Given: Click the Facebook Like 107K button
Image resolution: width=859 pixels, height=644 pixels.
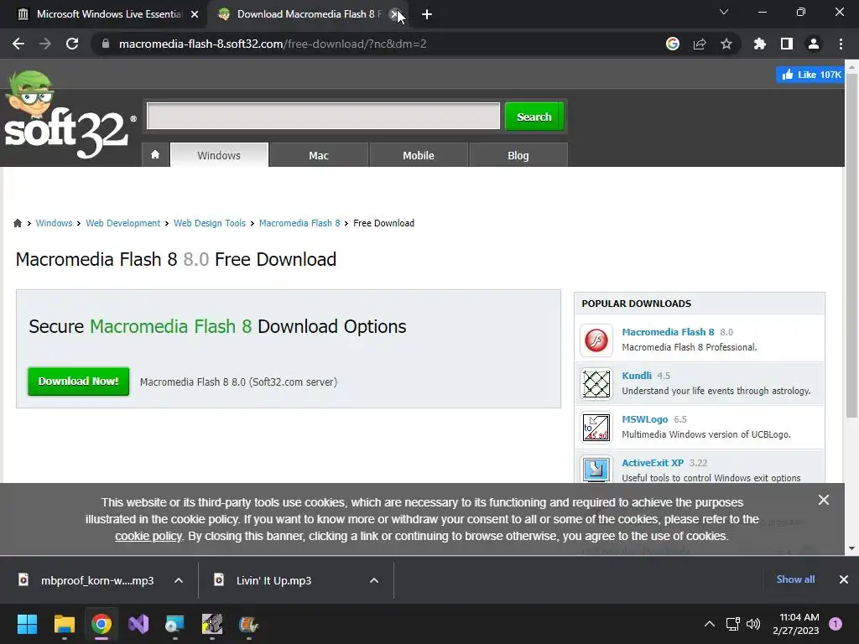Looking at the screenshot, I should 810,75.
